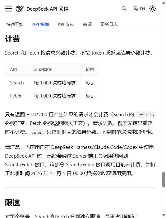Select the Fetch table cell
The image size is (166, 218).
point(17,96)
